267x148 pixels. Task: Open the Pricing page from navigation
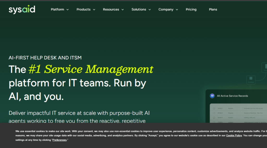tap(191, 9)
